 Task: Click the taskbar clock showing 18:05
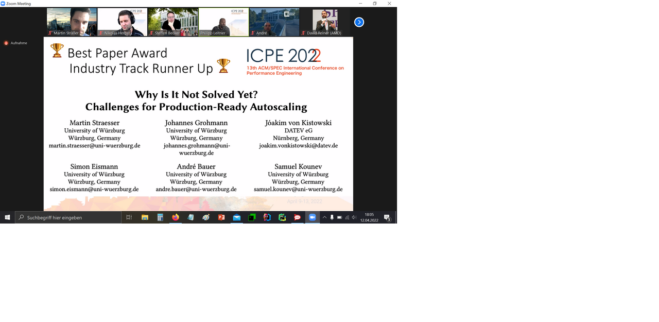369,217
